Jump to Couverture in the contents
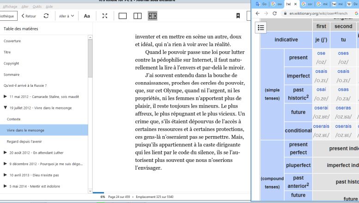359x203 pixels. click(12, 41)
